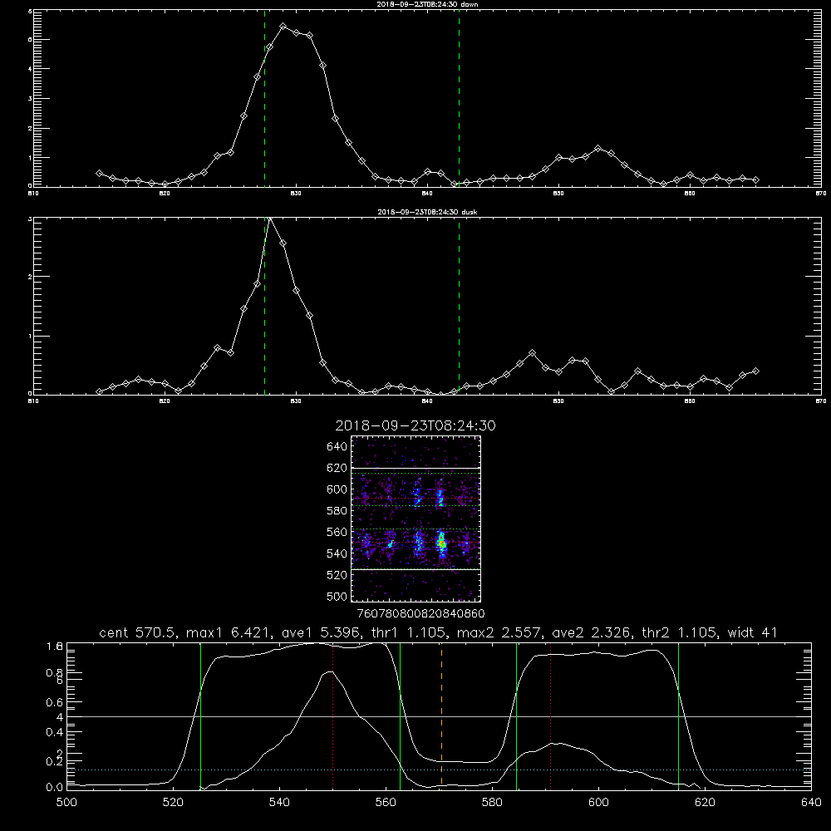Image resolution: width=831 pixels, height=831 pixels.
Task: Click the orange dashed center line in bottom plot
Action: click(x=441, y=716)
